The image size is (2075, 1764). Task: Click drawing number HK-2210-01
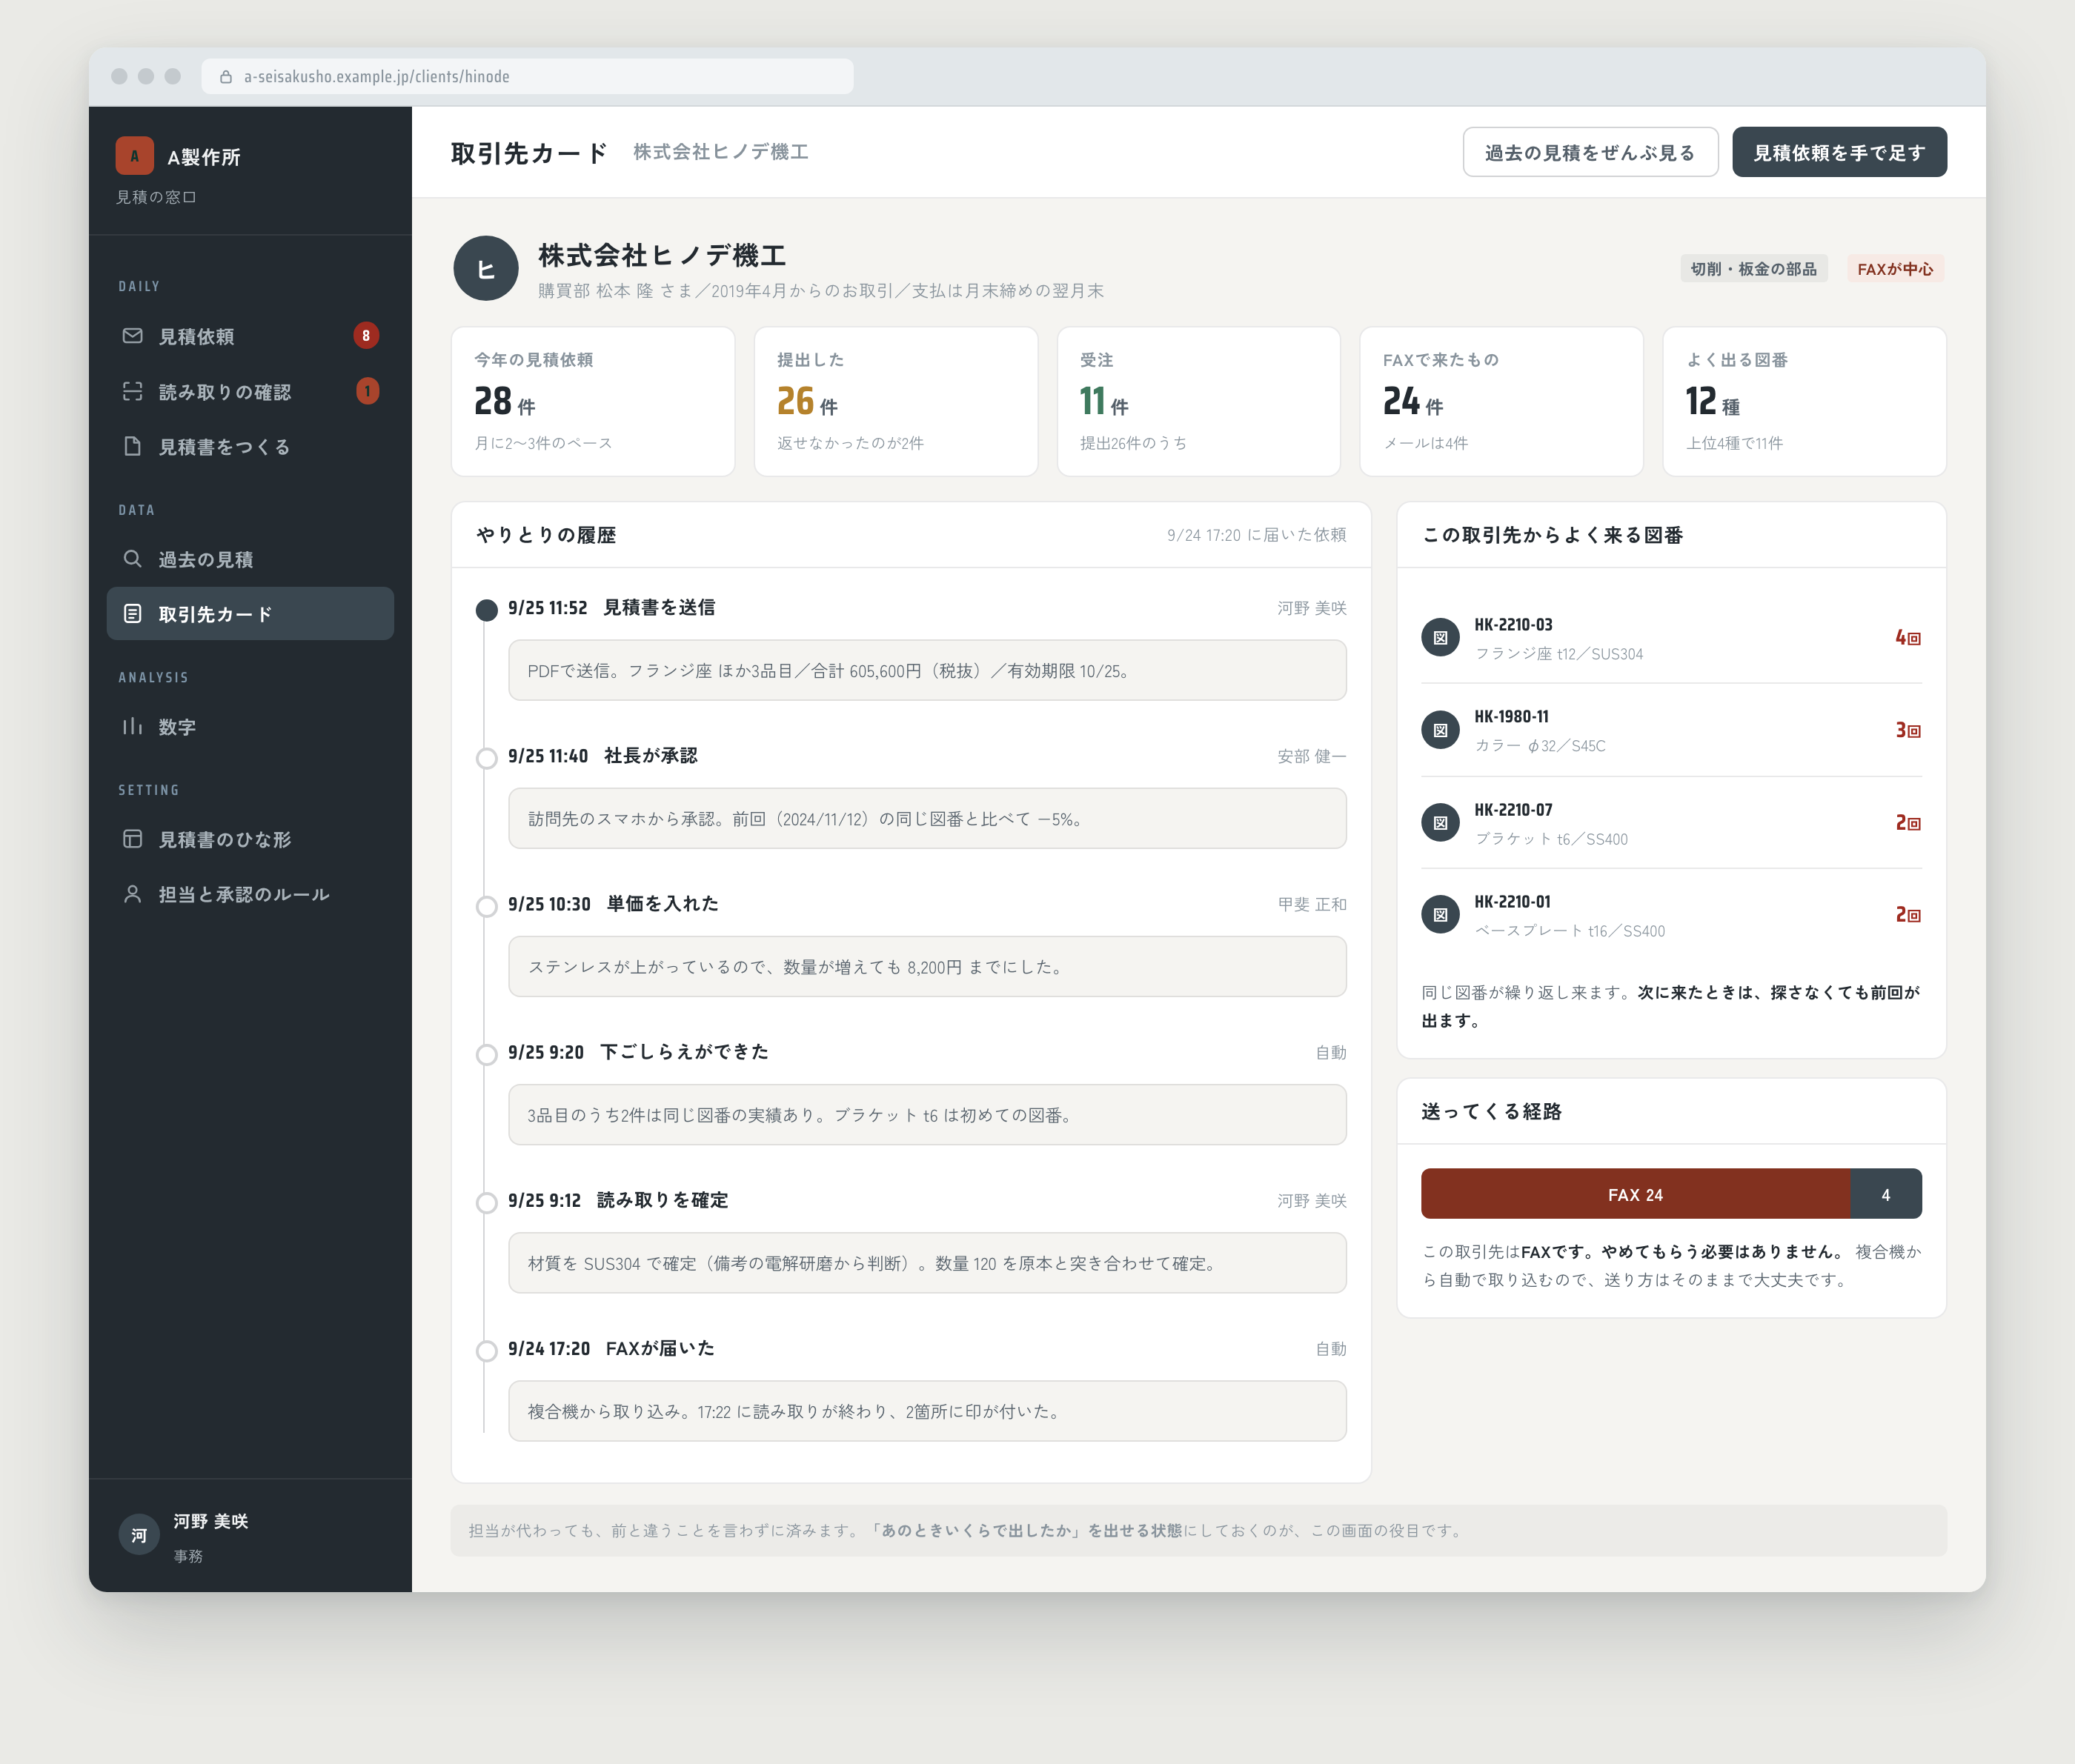pos(1512,902)
